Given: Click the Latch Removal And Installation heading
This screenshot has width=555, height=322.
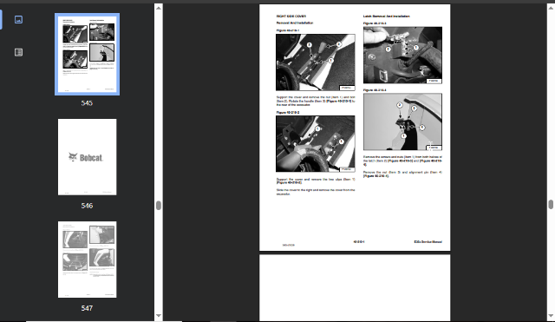Looking at the screenshot, I should 387,16.
